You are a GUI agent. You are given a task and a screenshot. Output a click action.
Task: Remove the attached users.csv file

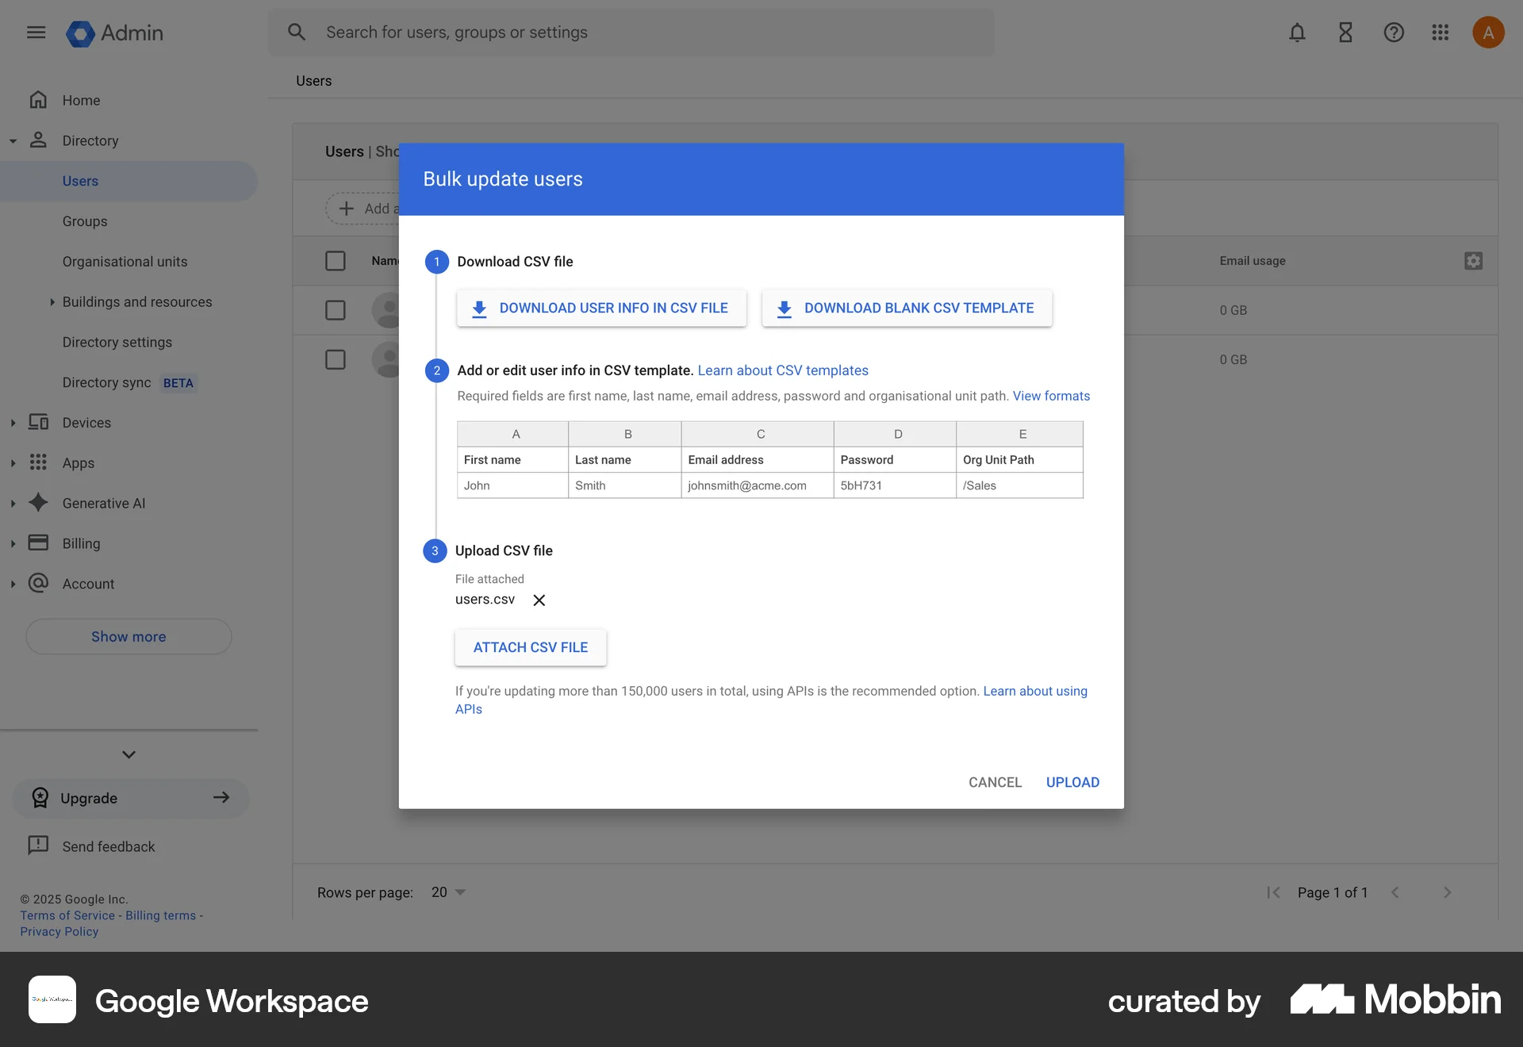(x=539, y=600)
